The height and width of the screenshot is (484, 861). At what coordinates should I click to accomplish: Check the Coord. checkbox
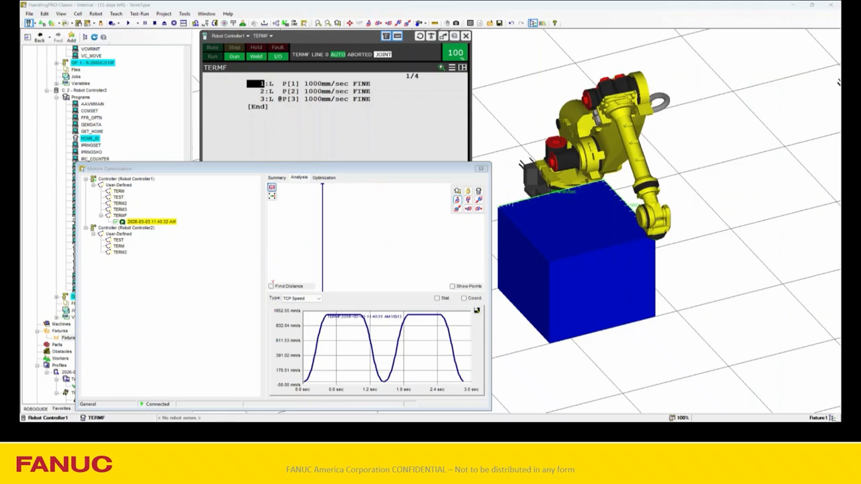tap(463, 298)
